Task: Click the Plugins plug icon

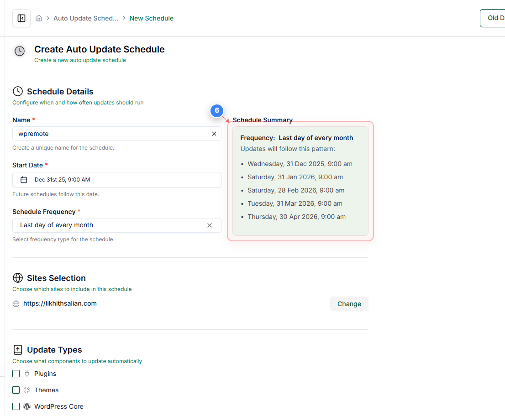Action: (27, 374)
